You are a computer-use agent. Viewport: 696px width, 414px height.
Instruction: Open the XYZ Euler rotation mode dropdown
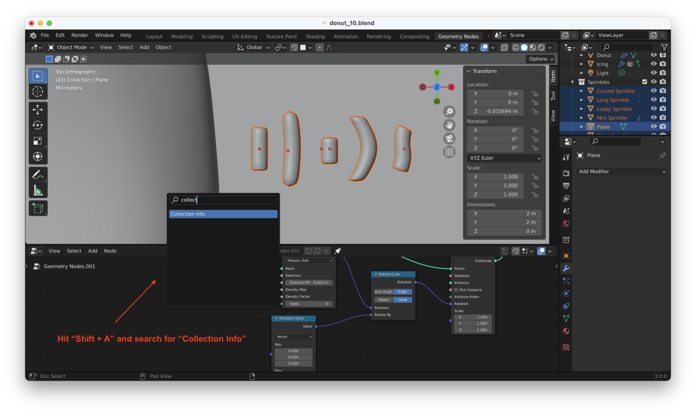pos(504,158)
